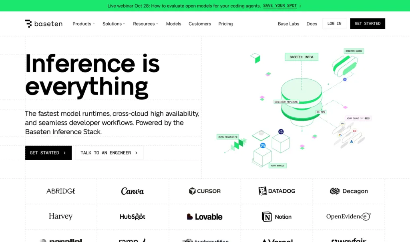This screenshot has width=410, height=242.
Task: Open the Docs link
Action: tap(312, 24)
